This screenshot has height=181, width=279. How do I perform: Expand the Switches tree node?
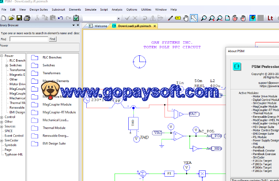click(x=6, y=65)
